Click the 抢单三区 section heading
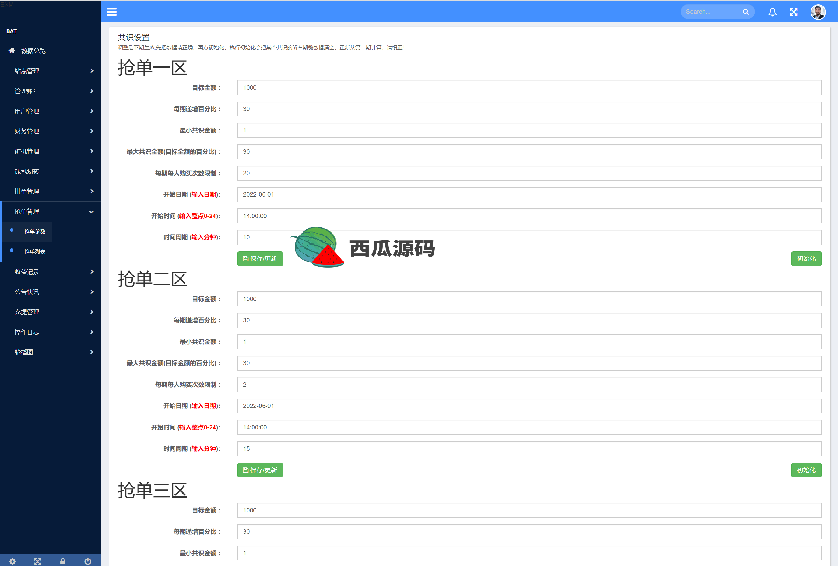This screenshot has height=566, width=838. (152, 490)
